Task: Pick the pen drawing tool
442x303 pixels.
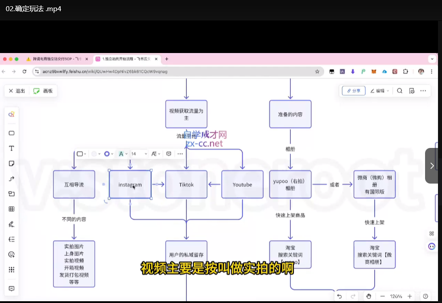Action: coord(12,224)
